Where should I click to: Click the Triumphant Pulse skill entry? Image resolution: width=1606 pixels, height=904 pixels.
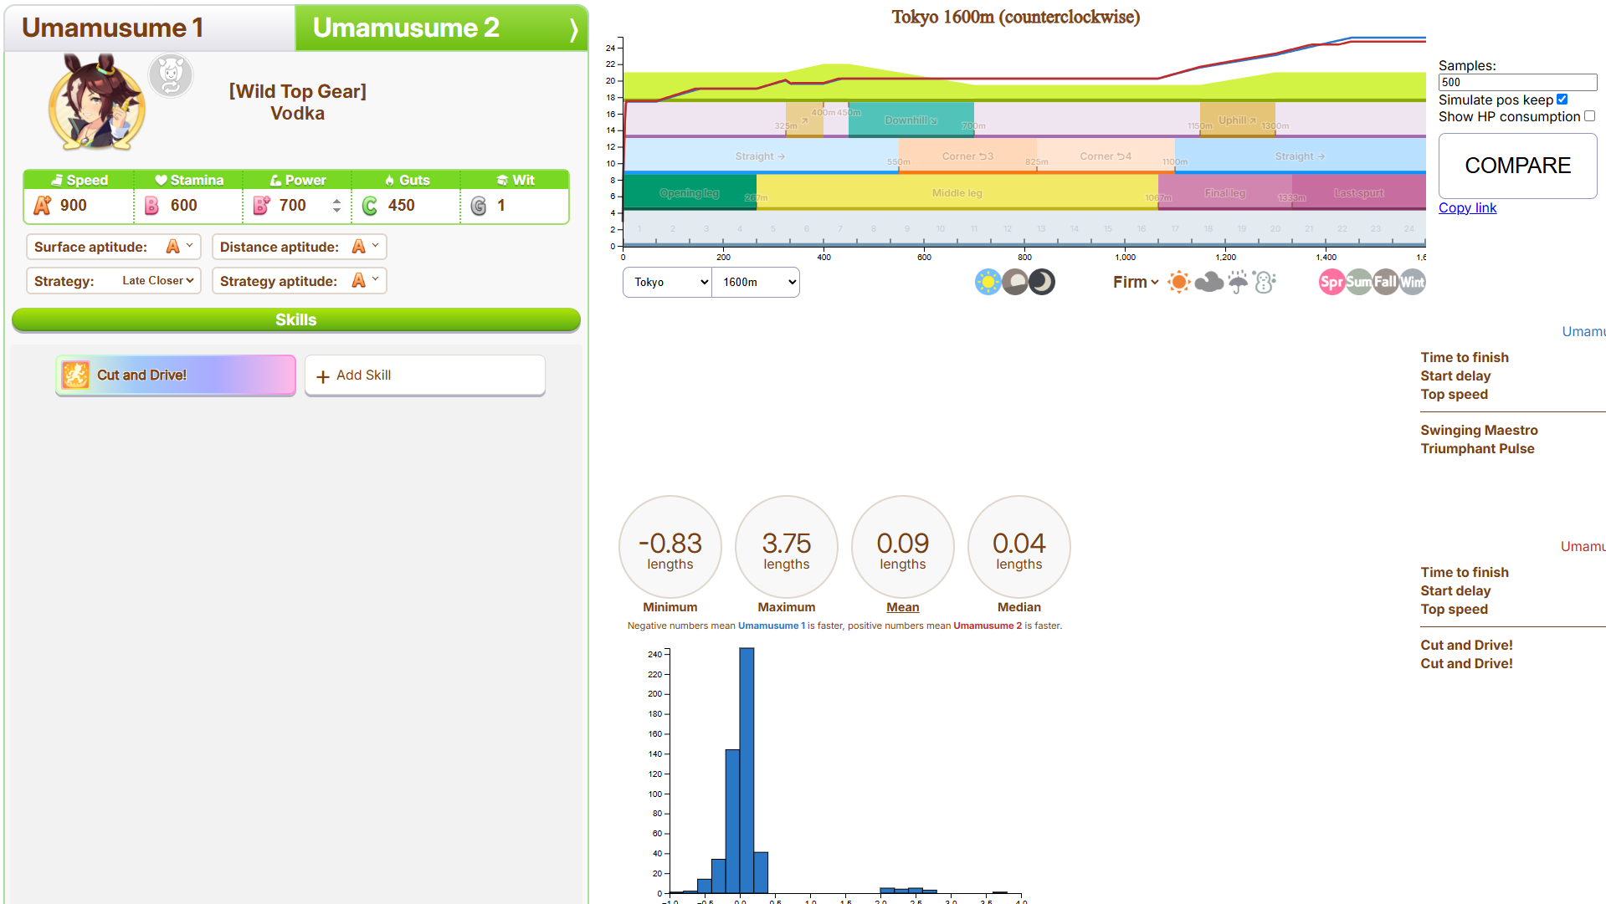(x=1477, y=448)
